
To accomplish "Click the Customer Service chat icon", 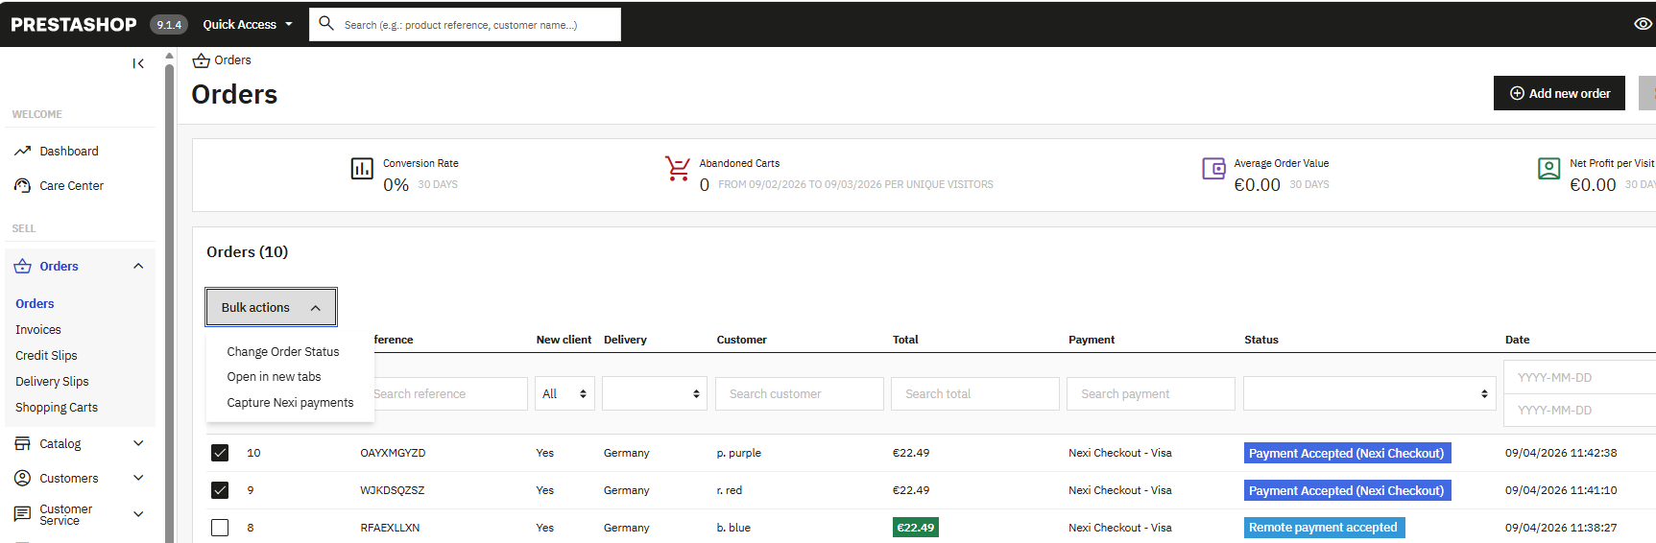I will click(23, 514).
